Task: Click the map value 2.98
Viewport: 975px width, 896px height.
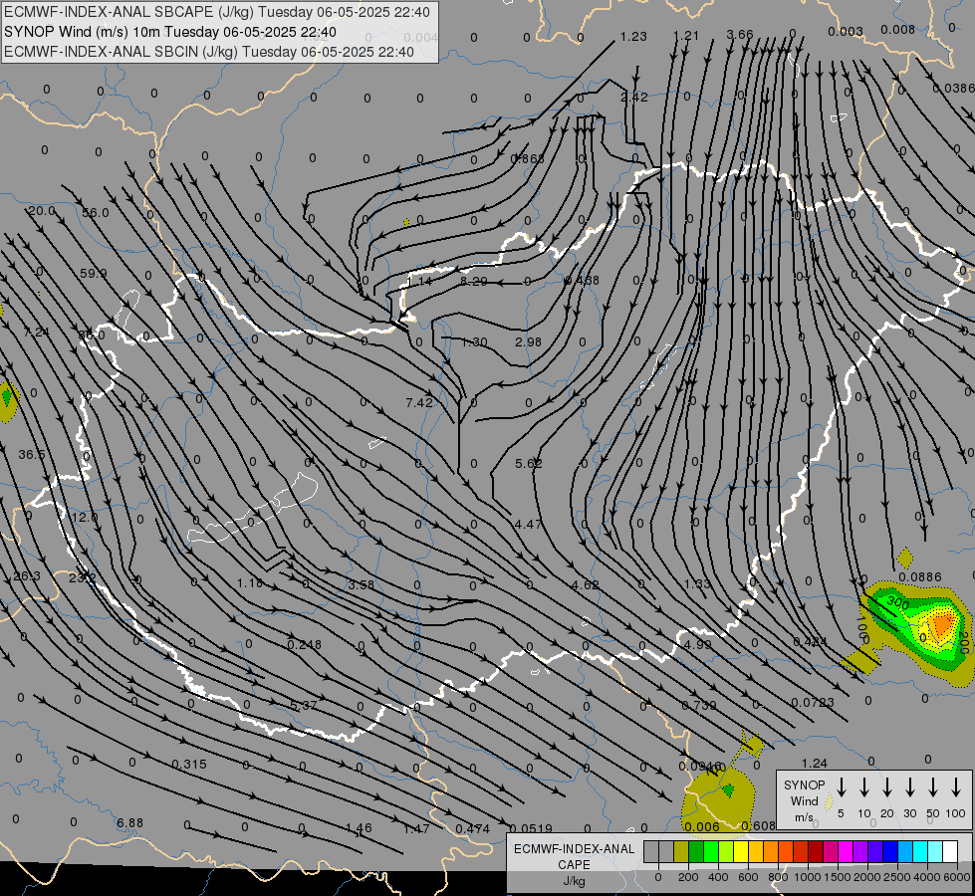Action: [x=529, y=342]
